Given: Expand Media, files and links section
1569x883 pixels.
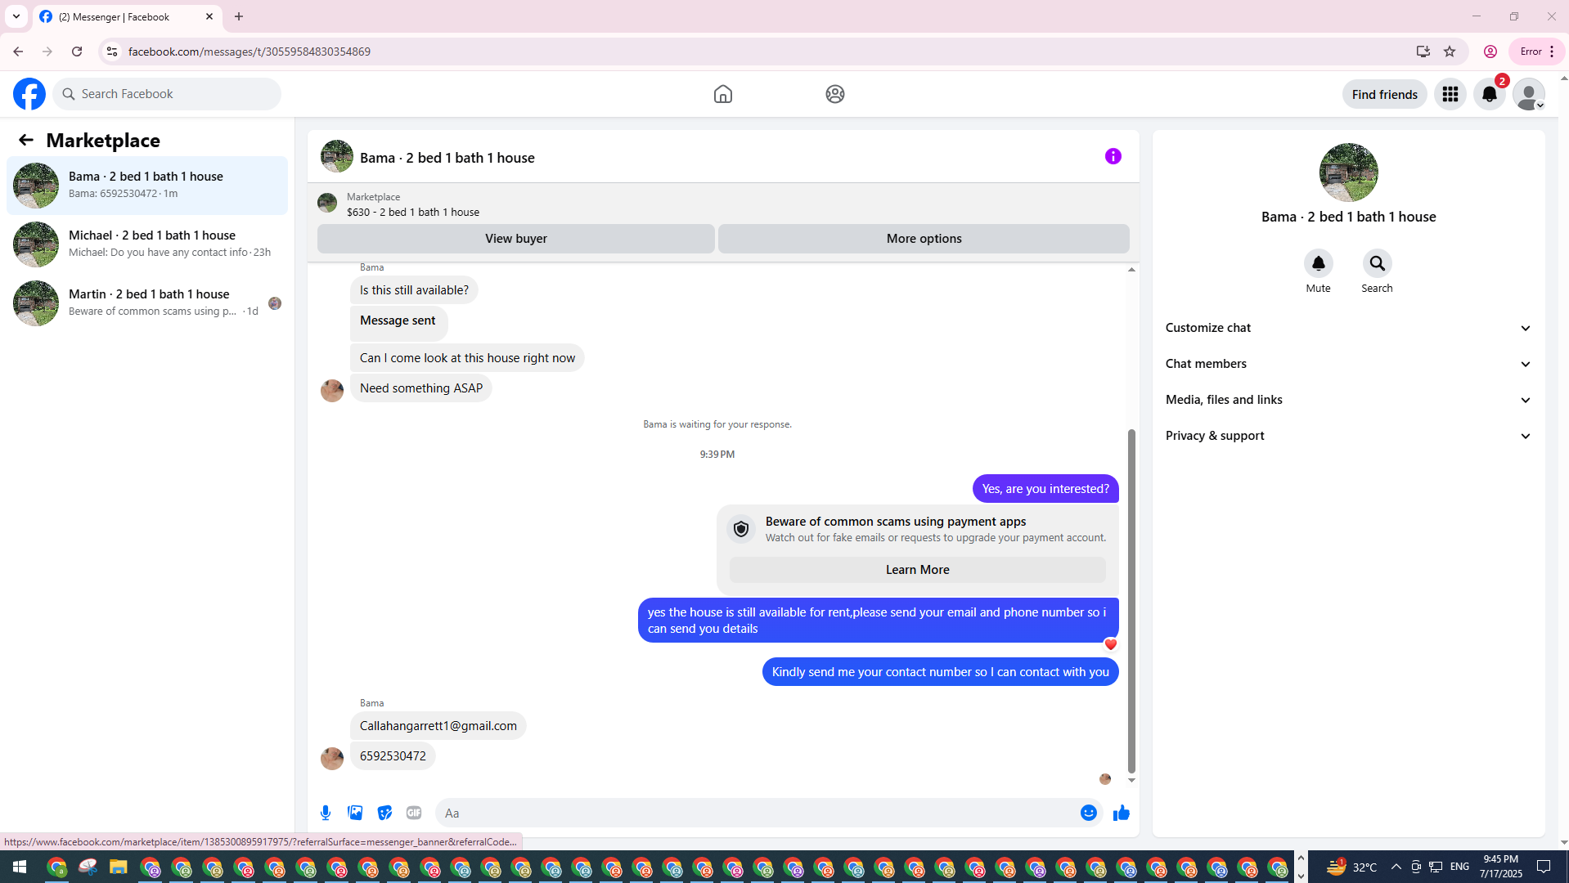Looking at the screenshot, I should (1348, 400).
